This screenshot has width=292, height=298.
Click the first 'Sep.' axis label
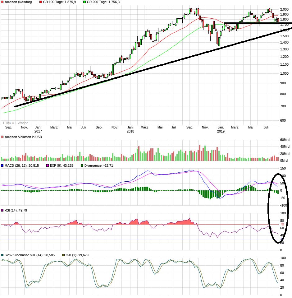tap(8, 127)
